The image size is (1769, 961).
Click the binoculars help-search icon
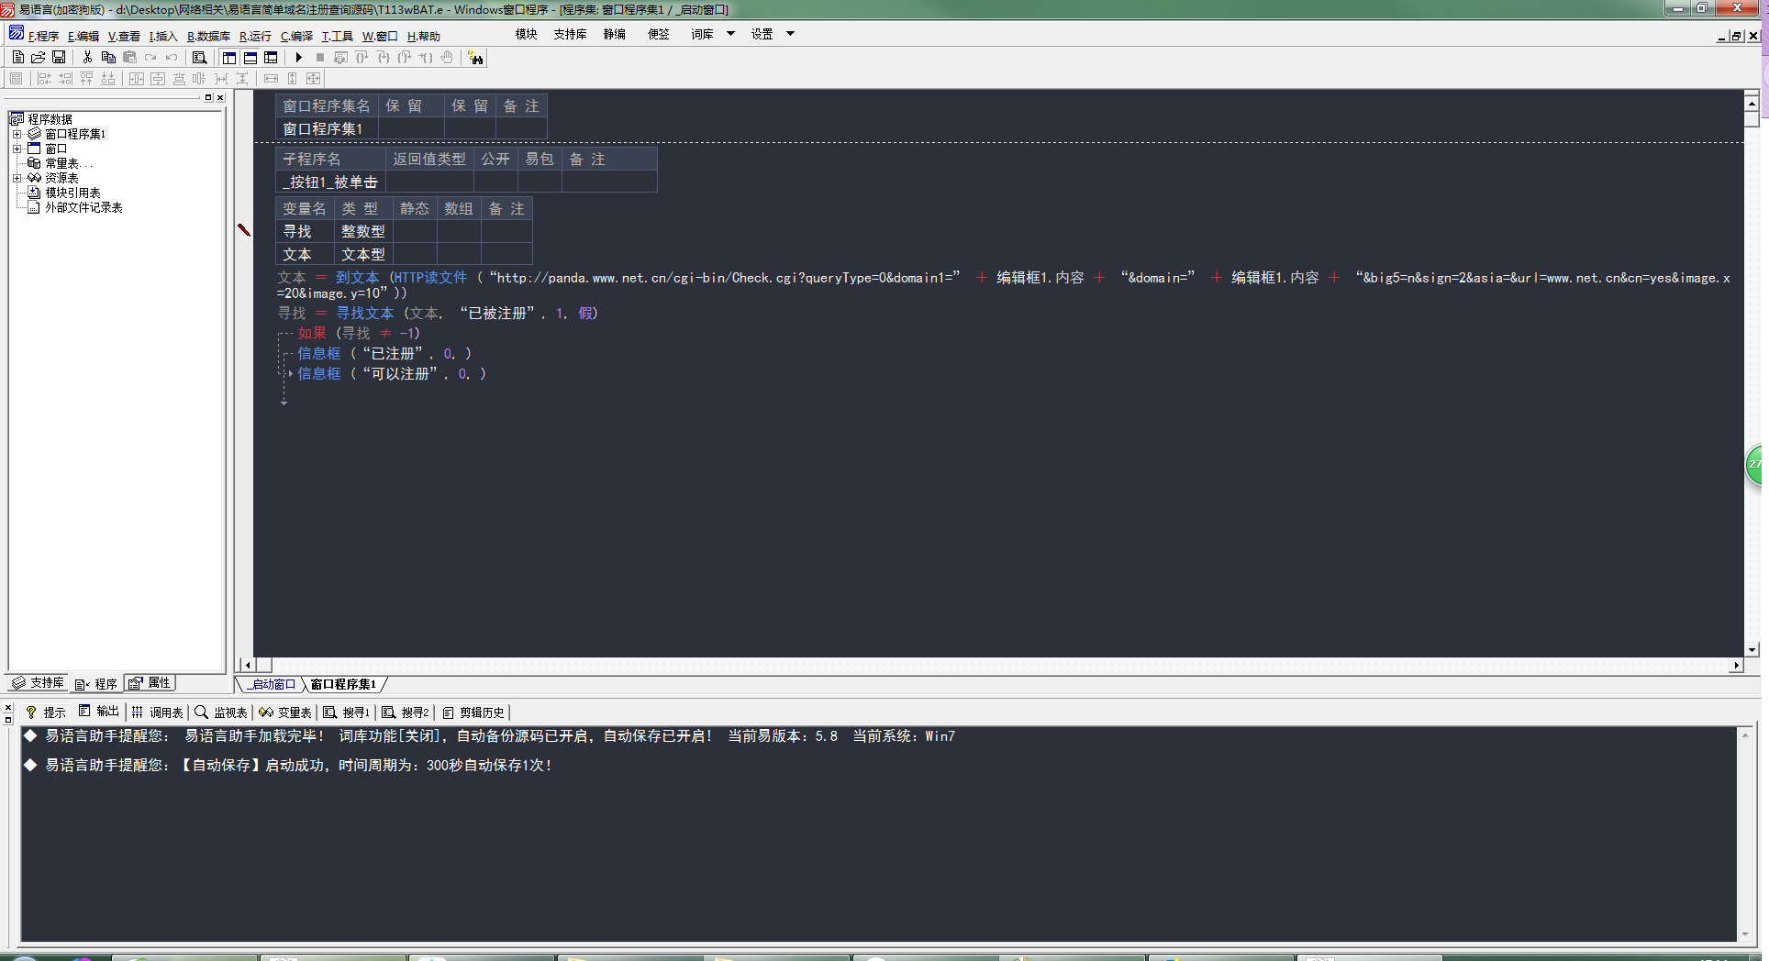(x=475, y=58)
